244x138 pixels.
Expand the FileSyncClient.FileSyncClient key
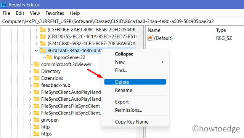(30, 106)
